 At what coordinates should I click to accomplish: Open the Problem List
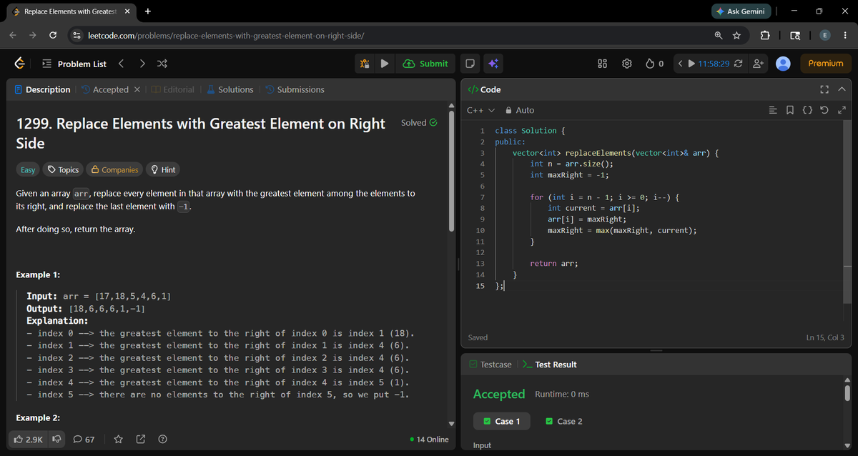pyautogui.click(x=74, y=64)
